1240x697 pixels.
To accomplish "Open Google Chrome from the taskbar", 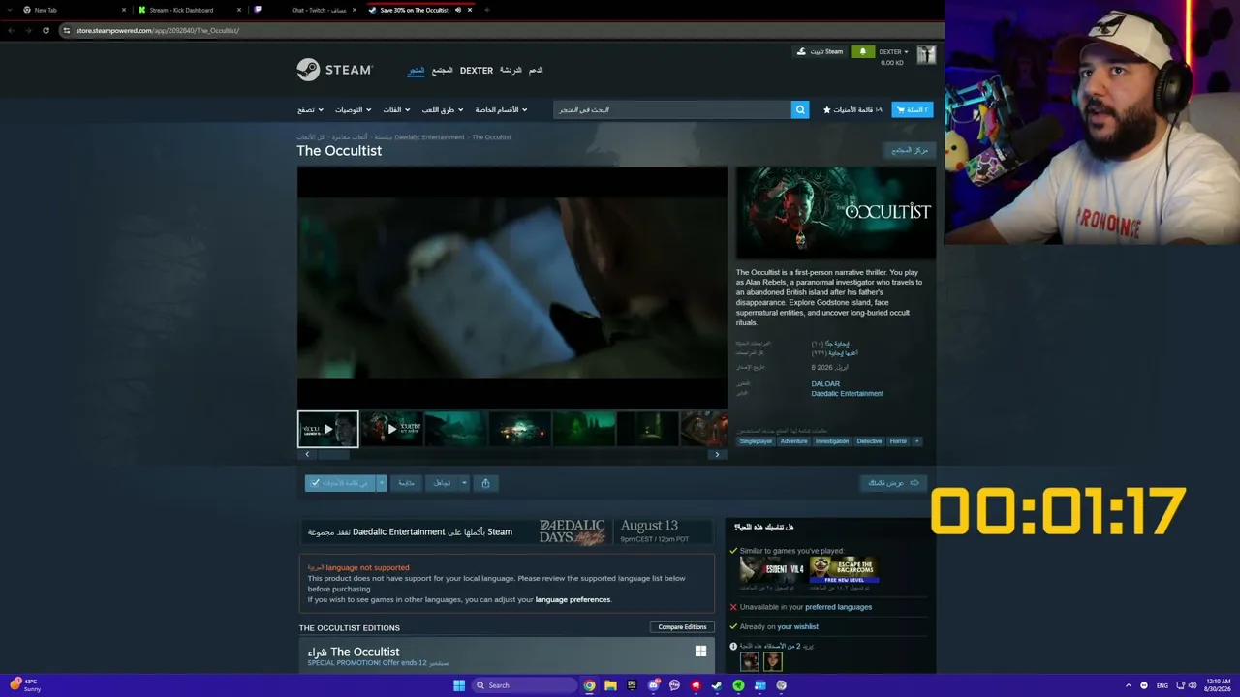I will (x=589, y=685).
